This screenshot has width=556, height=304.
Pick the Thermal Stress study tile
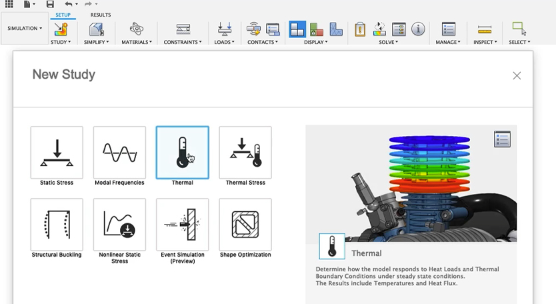[245, 153]
